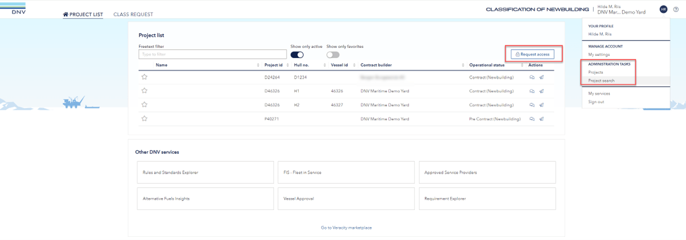The image size is (686, 240).
Task: Sort by the Contract builder column arrows
Action: [x=463, y=65]
